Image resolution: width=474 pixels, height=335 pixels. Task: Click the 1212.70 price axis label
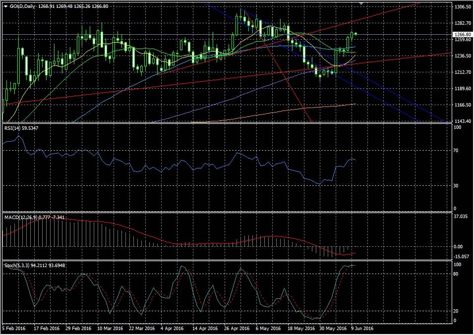click(463, 72)
